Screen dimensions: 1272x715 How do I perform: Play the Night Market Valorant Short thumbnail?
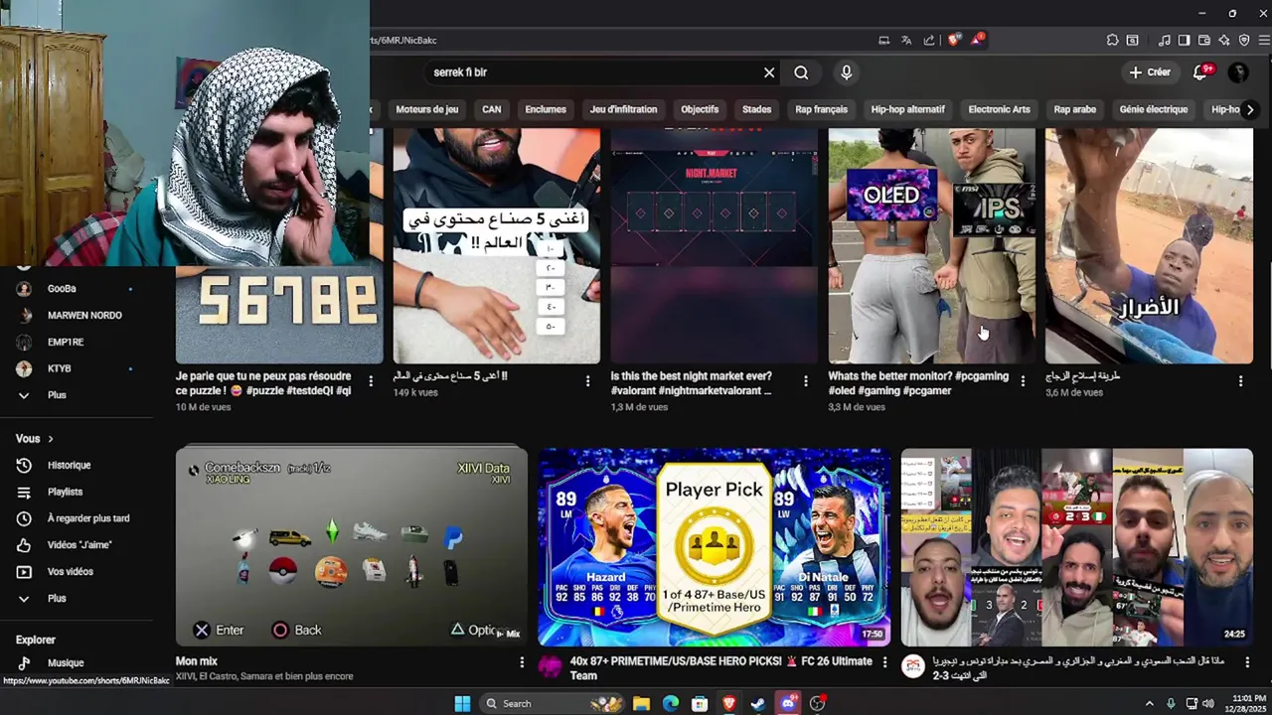click(x=714, y=245)
